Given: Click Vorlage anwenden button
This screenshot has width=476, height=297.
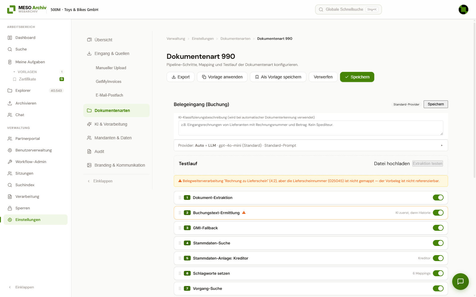Looking at the screenshot, I should pyautogui.click(x=222, y=77).
